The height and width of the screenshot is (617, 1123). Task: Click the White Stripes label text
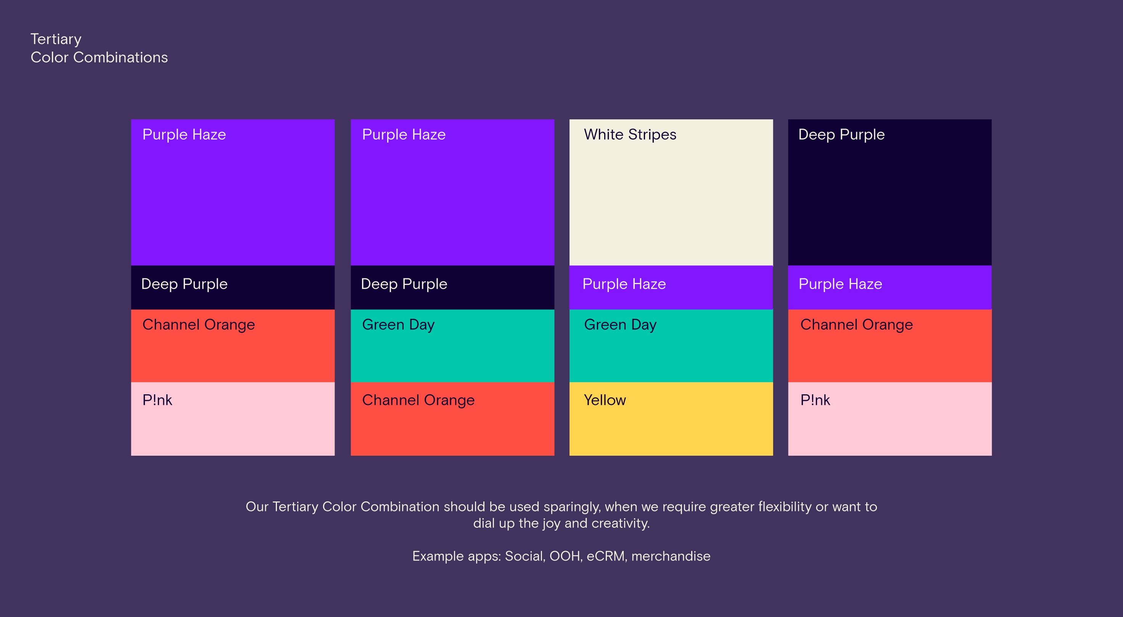tap(629, 135)
